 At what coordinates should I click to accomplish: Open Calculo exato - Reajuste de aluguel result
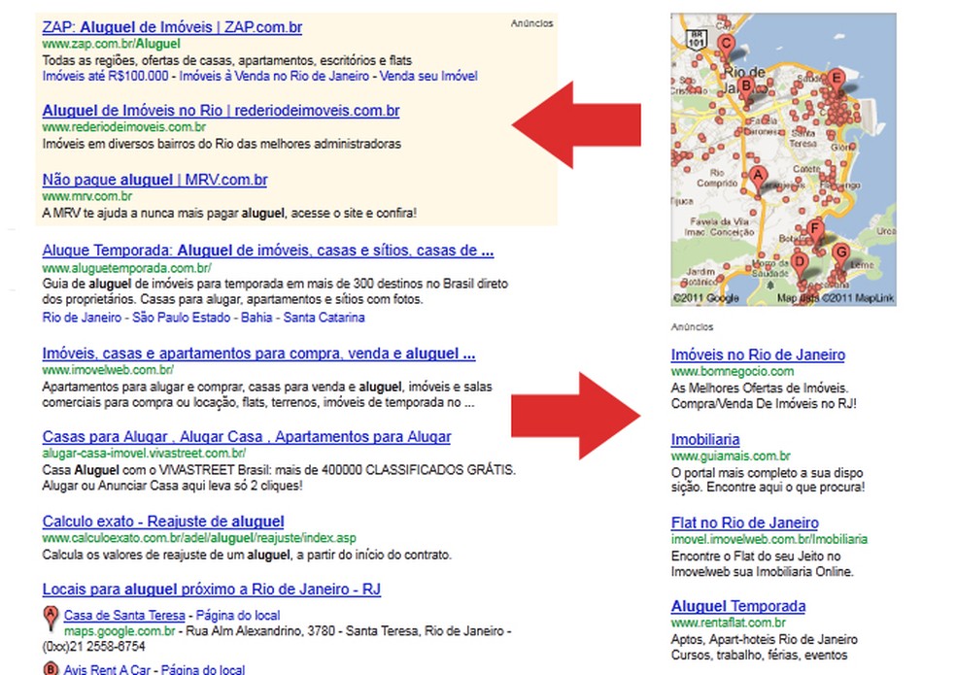pyautogui.click(x=163, y=522)
